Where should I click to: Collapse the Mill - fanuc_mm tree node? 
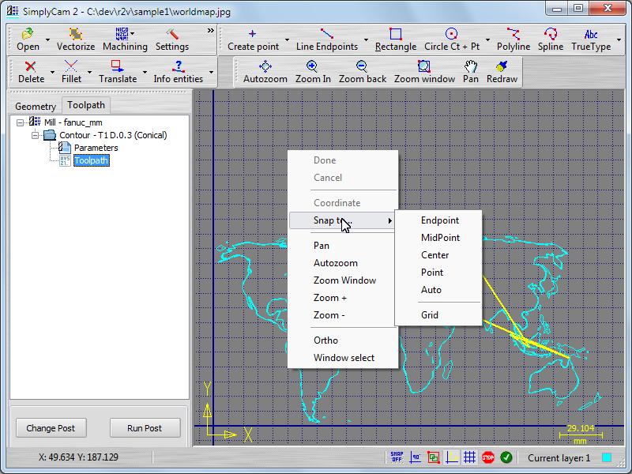pyautogui.click(x=21, y=122)
